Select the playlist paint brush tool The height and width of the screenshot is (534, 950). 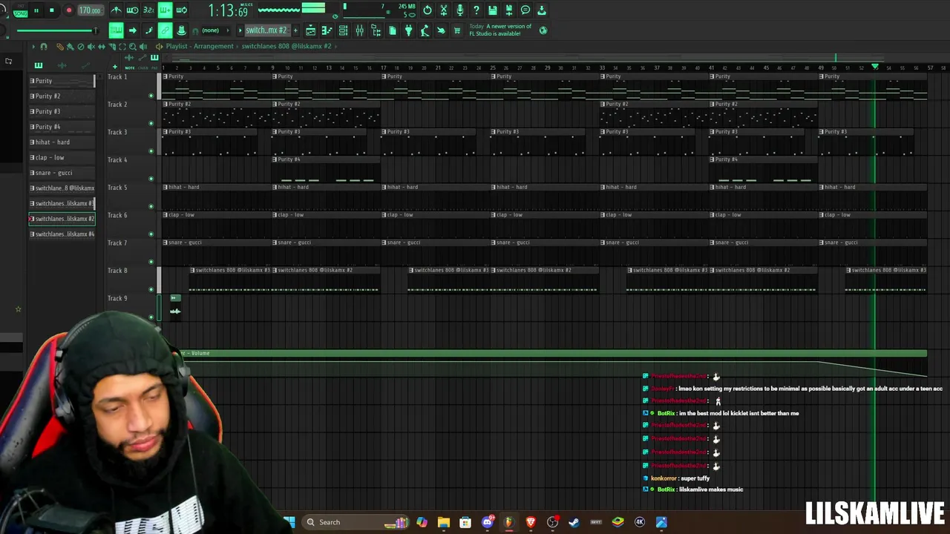coord(70,47)
